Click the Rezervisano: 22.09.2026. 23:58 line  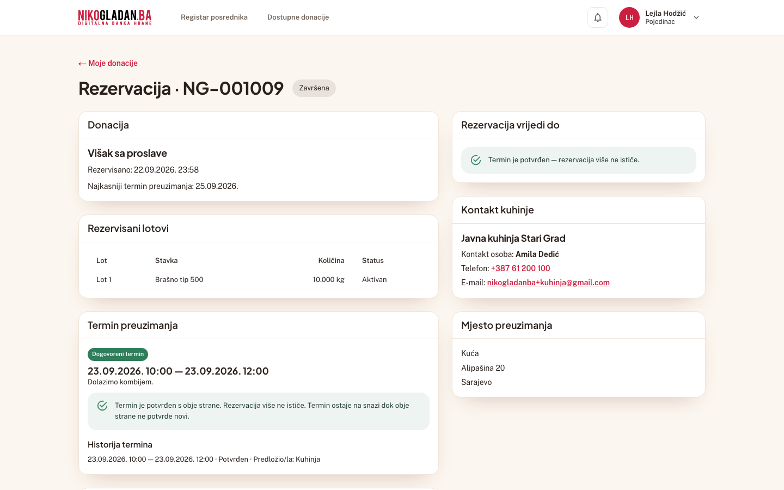click(x=143, y=170)
